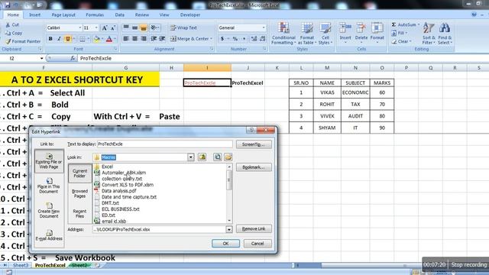Image resolution: width=489 pixels, height=275 pixels.
Task: Toggle Wrap Text
Action: (x=183, y=27)
